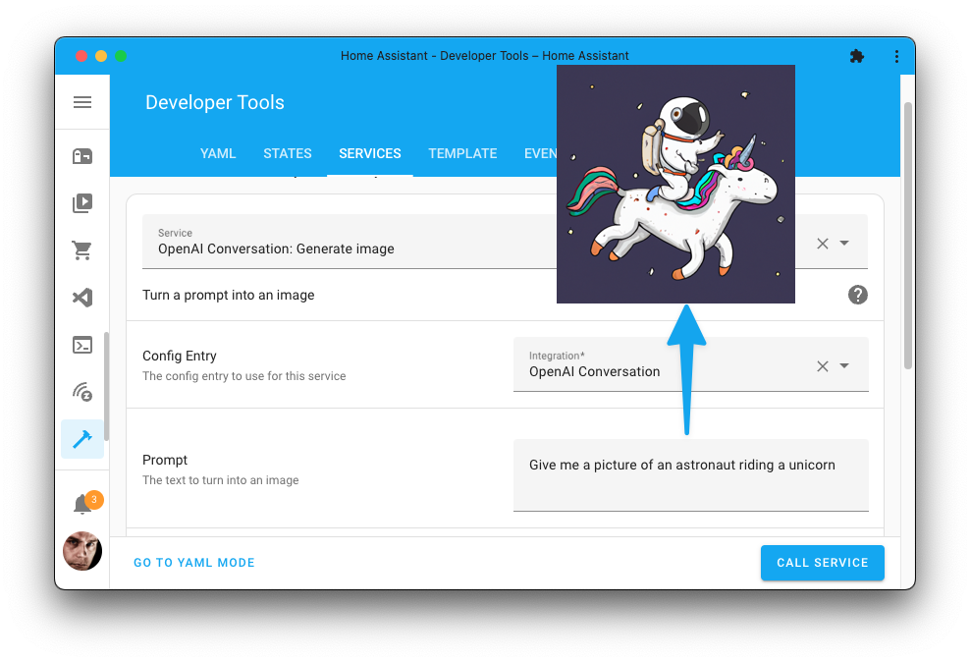Click the help question mark for Generate image
This screenshot has height=662, width=970.
click(857, 294)
